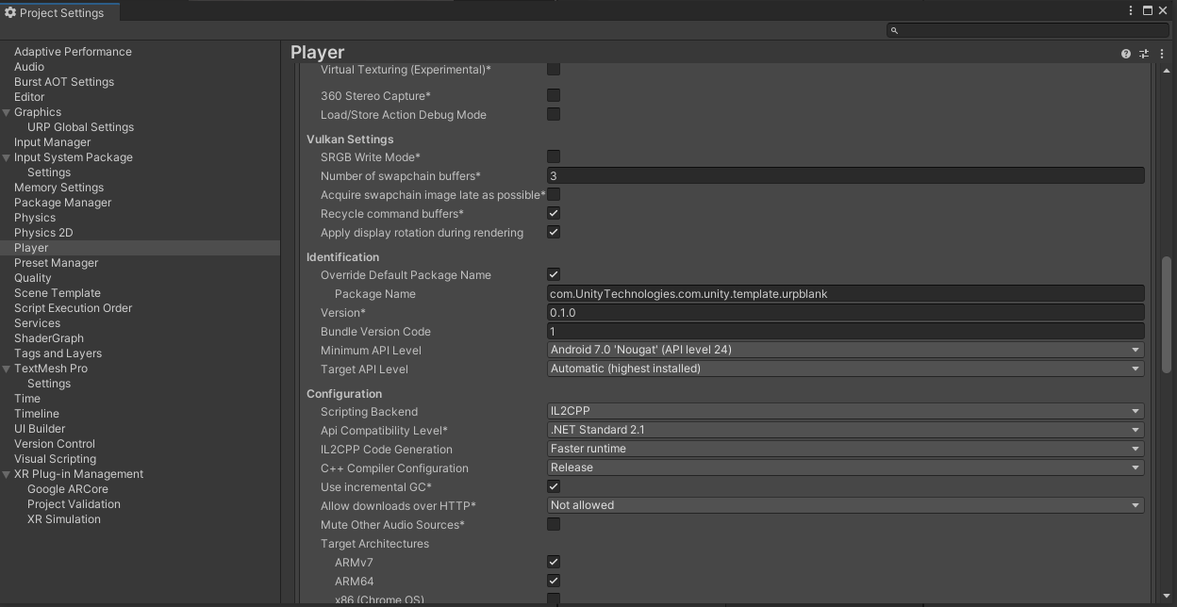Viewport: 1177px width, 607px height.
Task: Open the window more-options kebab menu
Action: pos(1130,9)
